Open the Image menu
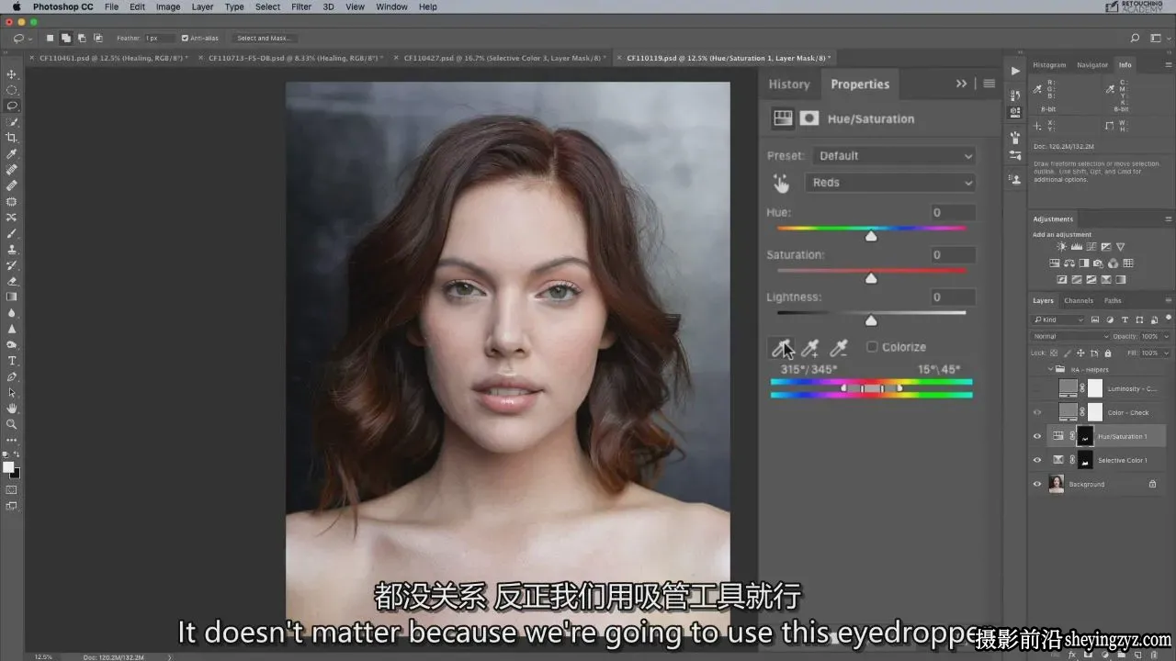This screenshot has width=1176, height=661. click(x=168, y=6)
